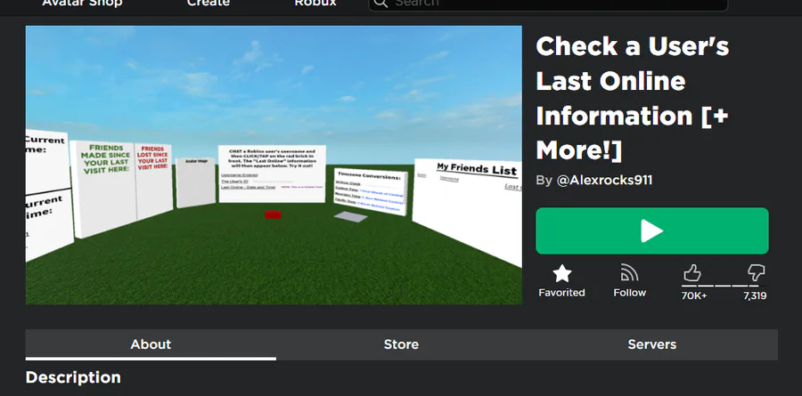Click the Description heading

click(x=73, y=377)
